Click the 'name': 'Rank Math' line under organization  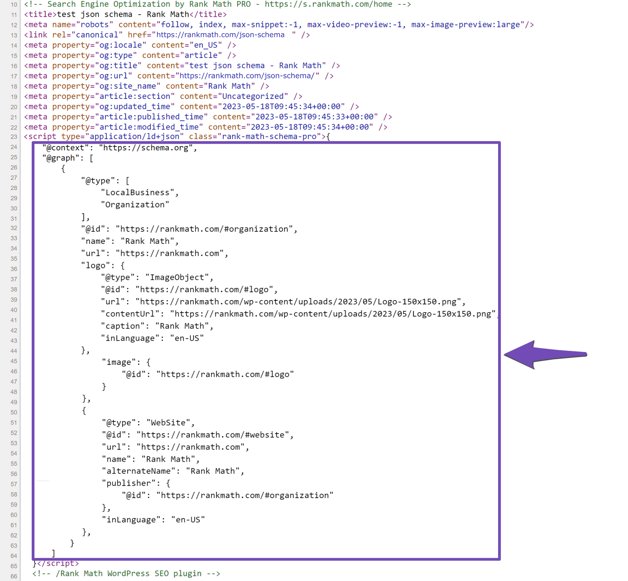pos(130,241)
